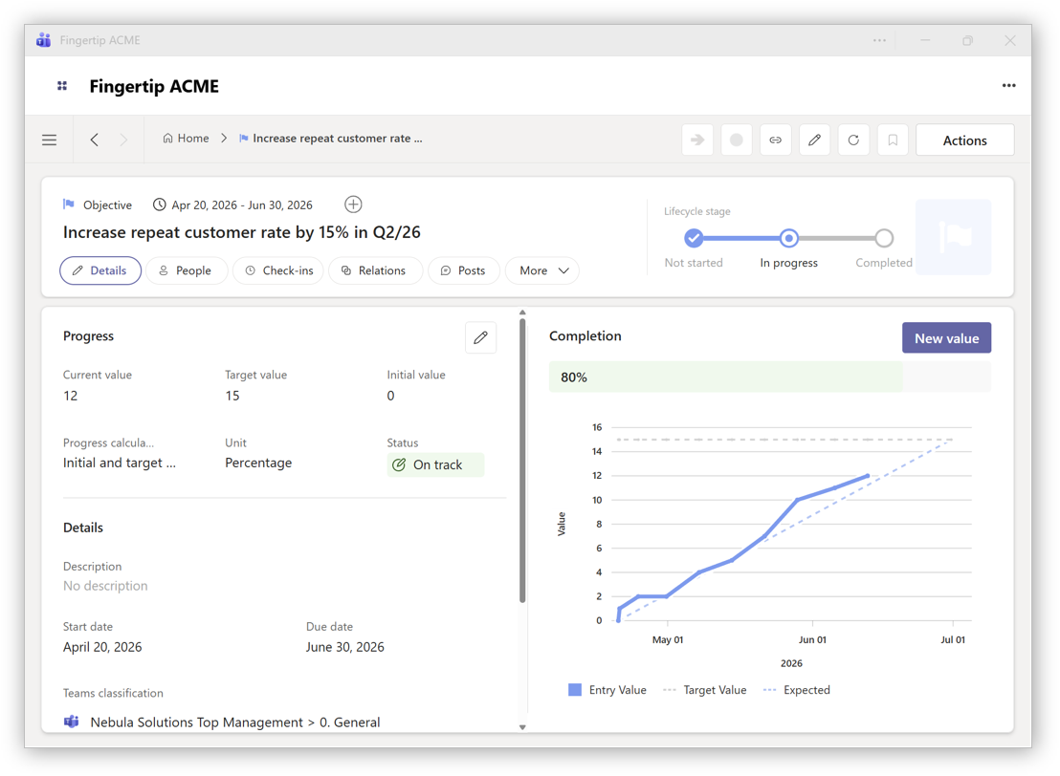The width and height of the screenshot is (1060, 776).
Task: Select the Not started lifecycle stage
Action: click(694, 238)
